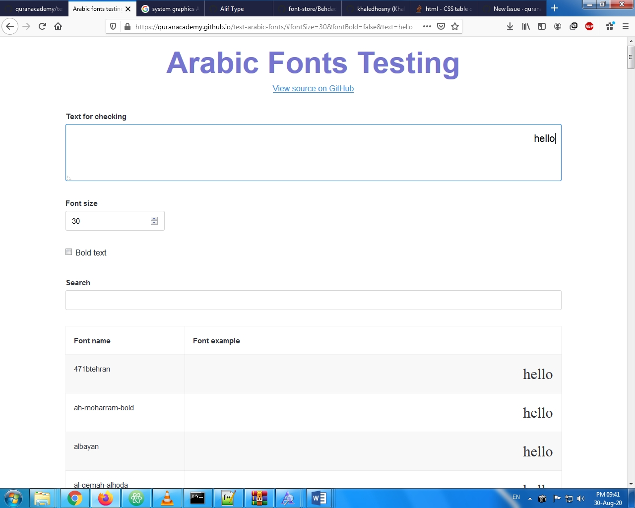Click inside the Search field
The height and width of the screenshot is (508, 635).
coord(313,300)
